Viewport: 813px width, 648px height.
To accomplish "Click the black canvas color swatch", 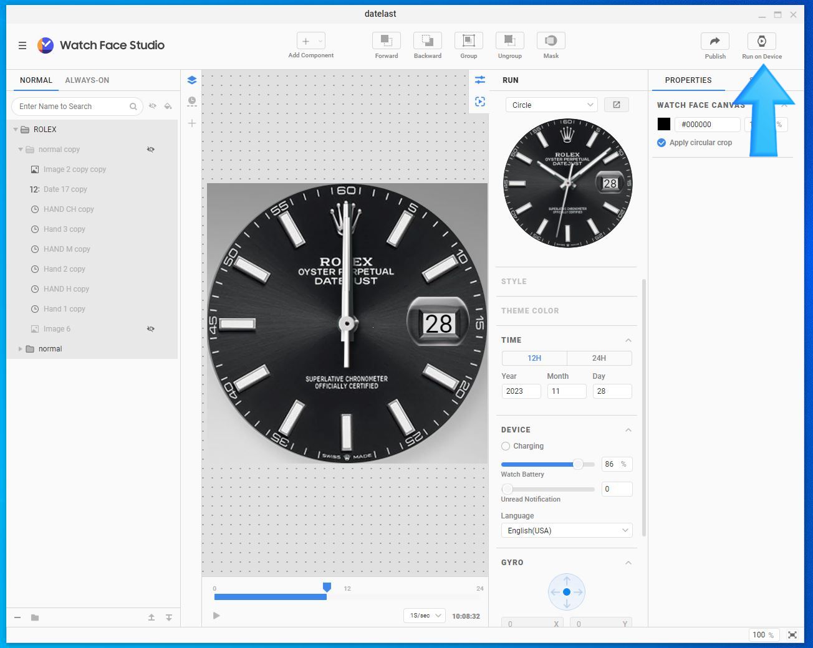I will 664,124.
